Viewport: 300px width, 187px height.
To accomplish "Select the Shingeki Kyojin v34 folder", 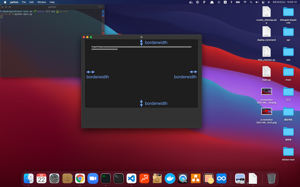I will pos(288,15).
